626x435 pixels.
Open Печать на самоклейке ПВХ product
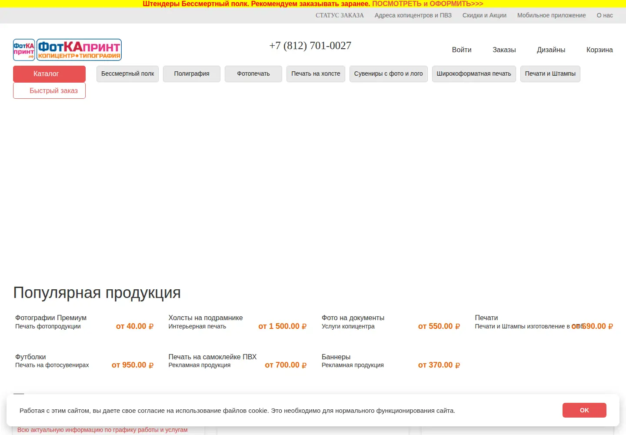(x=213, y=357)
